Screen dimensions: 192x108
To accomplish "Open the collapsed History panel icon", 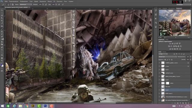I will [x=156, y=11].
